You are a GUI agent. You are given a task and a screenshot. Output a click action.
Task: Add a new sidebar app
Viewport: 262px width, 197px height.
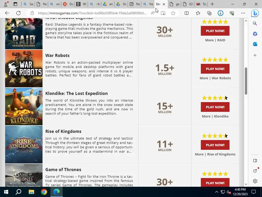tap(255, 55)
